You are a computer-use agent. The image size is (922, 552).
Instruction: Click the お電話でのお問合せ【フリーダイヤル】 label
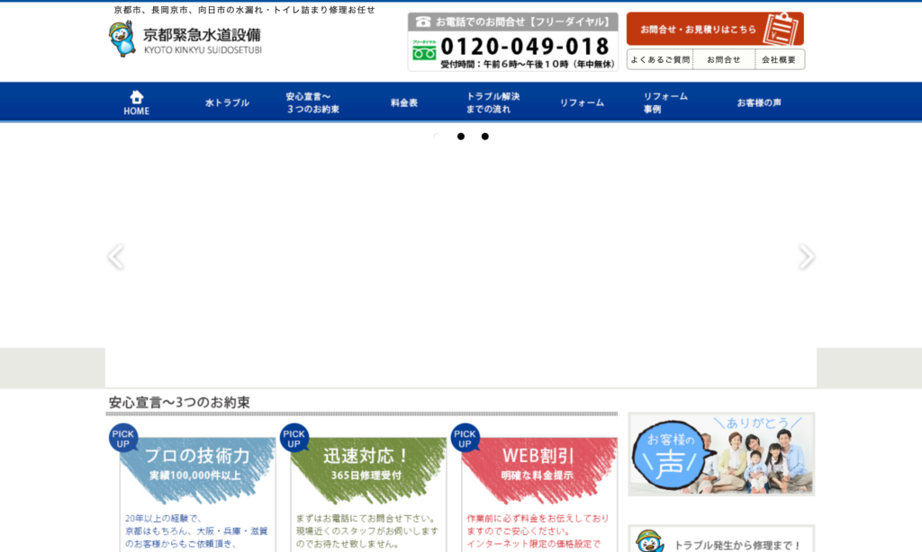click(523, 22)
